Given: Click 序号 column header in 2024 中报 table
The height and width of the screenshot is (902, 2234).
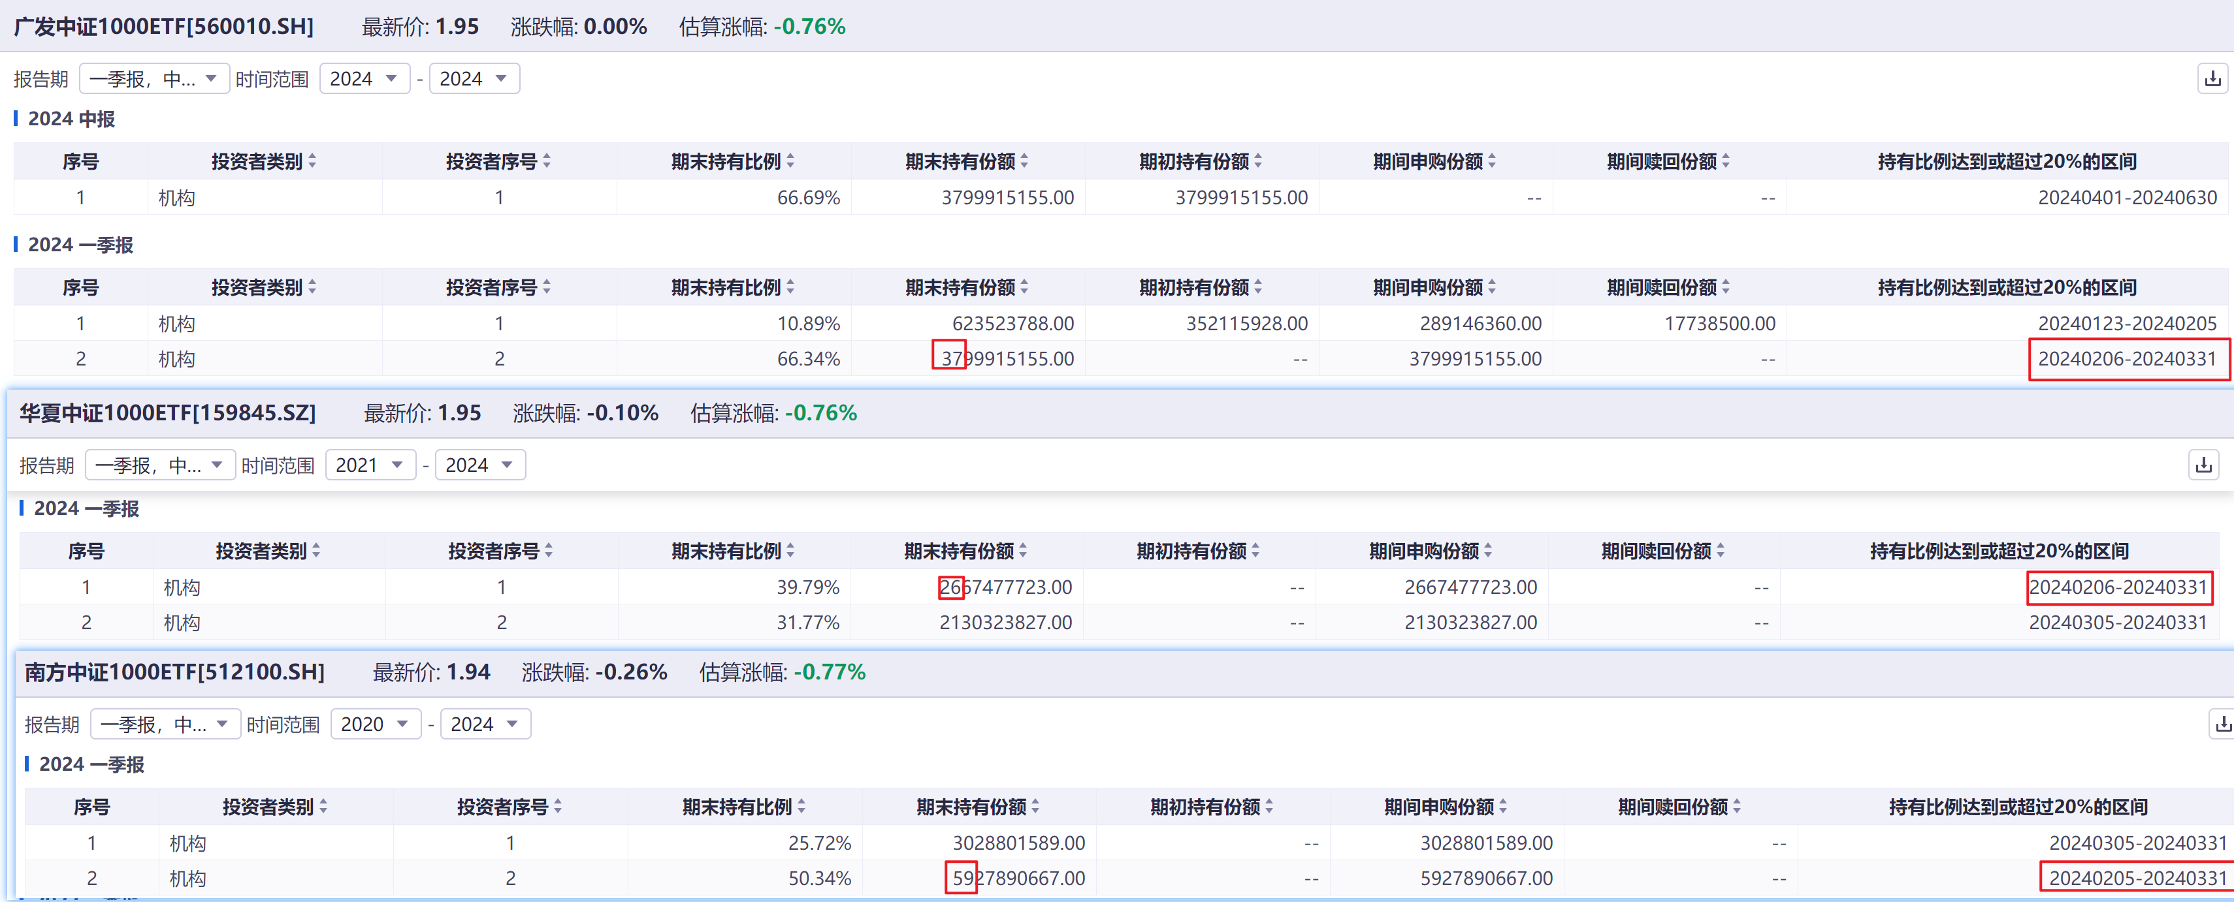Looking at the screenshot, I should [80, 161].
